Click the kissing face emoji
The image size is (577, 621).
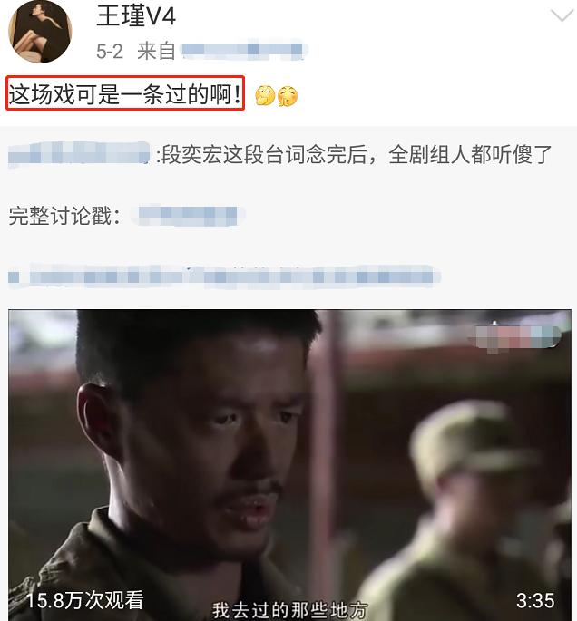pos(288,96)
